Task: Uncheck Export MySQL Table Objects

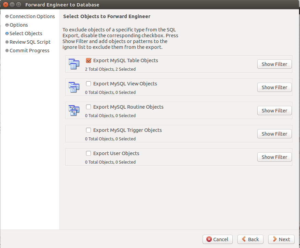Action: (88, 60)
